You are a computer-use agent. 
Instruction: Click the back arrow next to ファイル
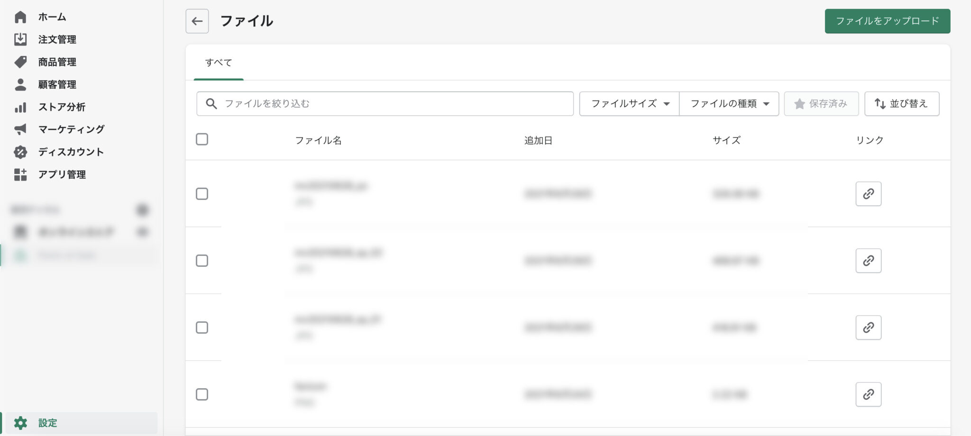coord(197,21)
